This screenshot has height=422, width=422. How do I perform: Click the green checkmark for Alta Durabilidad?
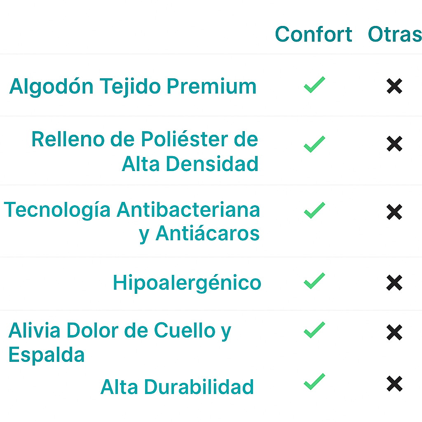tap(314, 382)
